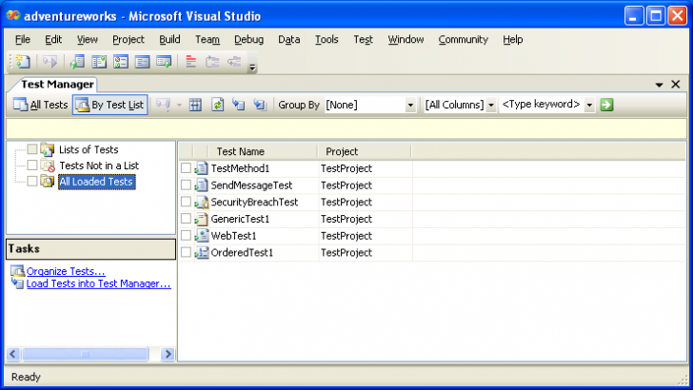Open the [All Columns] filter dropdown arrow
Viewport: 693px width, 390px height.
coord(490,106)
